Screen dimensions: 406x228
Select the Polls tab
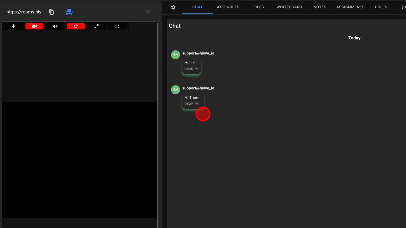381,7
